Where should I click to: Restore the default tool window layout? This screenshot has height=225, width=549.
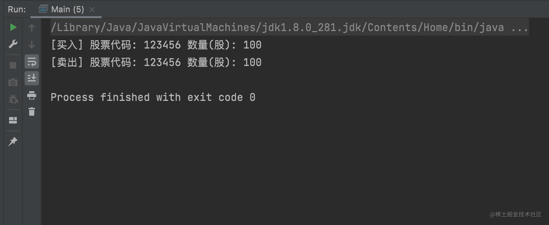point(13,120)
